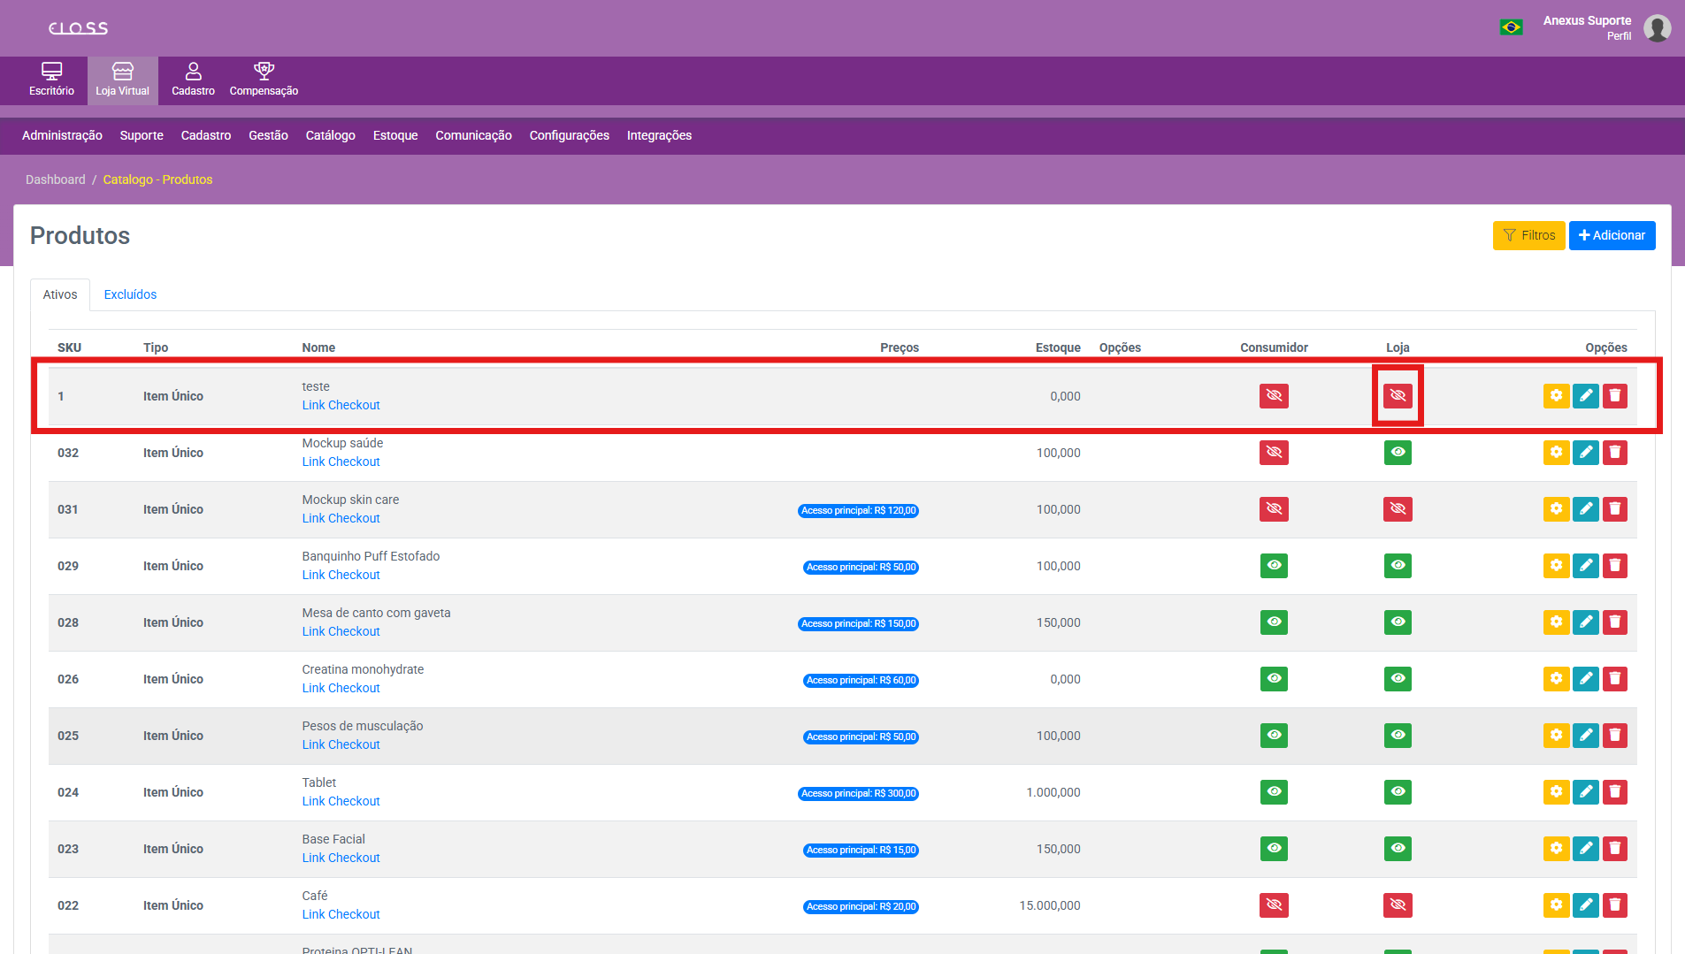
Task: Open the Estoque dropdown menu
Action: coord(394,135)
